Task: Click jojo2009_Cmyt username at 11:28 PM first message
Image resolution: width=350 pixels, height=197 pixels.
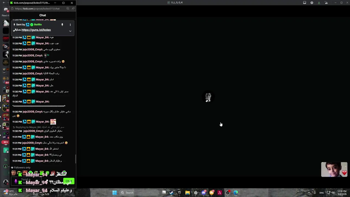Action: coord(32,50)
